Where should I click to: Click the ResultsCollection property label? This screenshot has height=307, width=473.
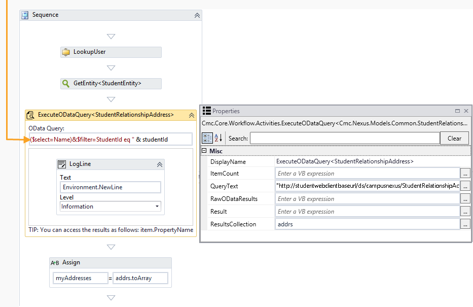coord(233,224)
